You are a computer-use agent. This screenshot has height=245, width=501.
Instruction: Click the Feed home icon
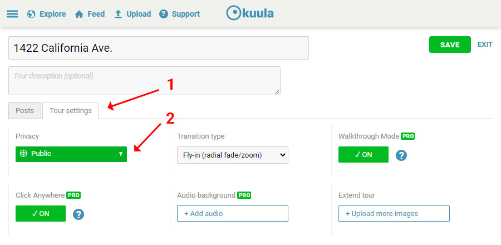pyautogui.click(x=79, y=14)
